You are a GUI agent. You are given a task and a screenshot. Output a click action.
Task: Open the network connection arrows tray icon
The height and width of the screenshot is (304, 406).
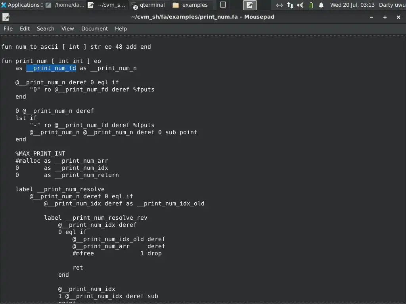[x=279, y=5]
